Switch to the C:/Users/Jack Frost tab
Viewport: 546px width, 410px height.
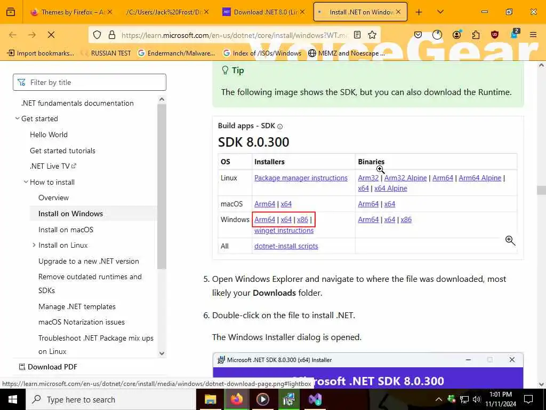point(167,12)
